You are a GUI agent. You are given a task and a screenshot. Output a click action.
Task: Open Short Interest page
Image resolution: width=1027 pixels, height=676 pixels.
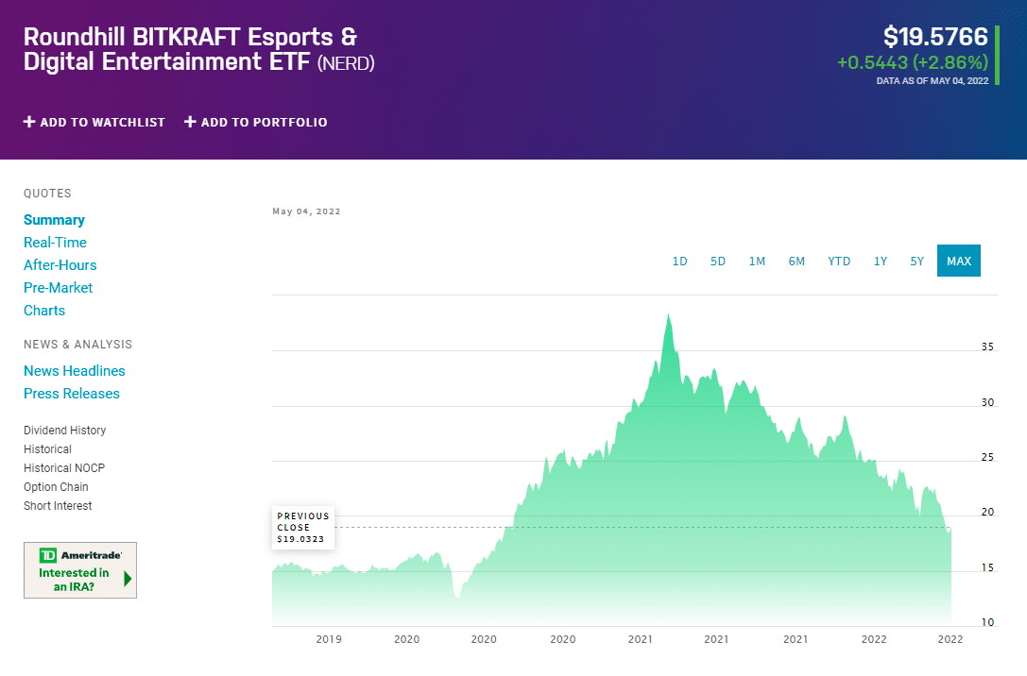point(58,506)
